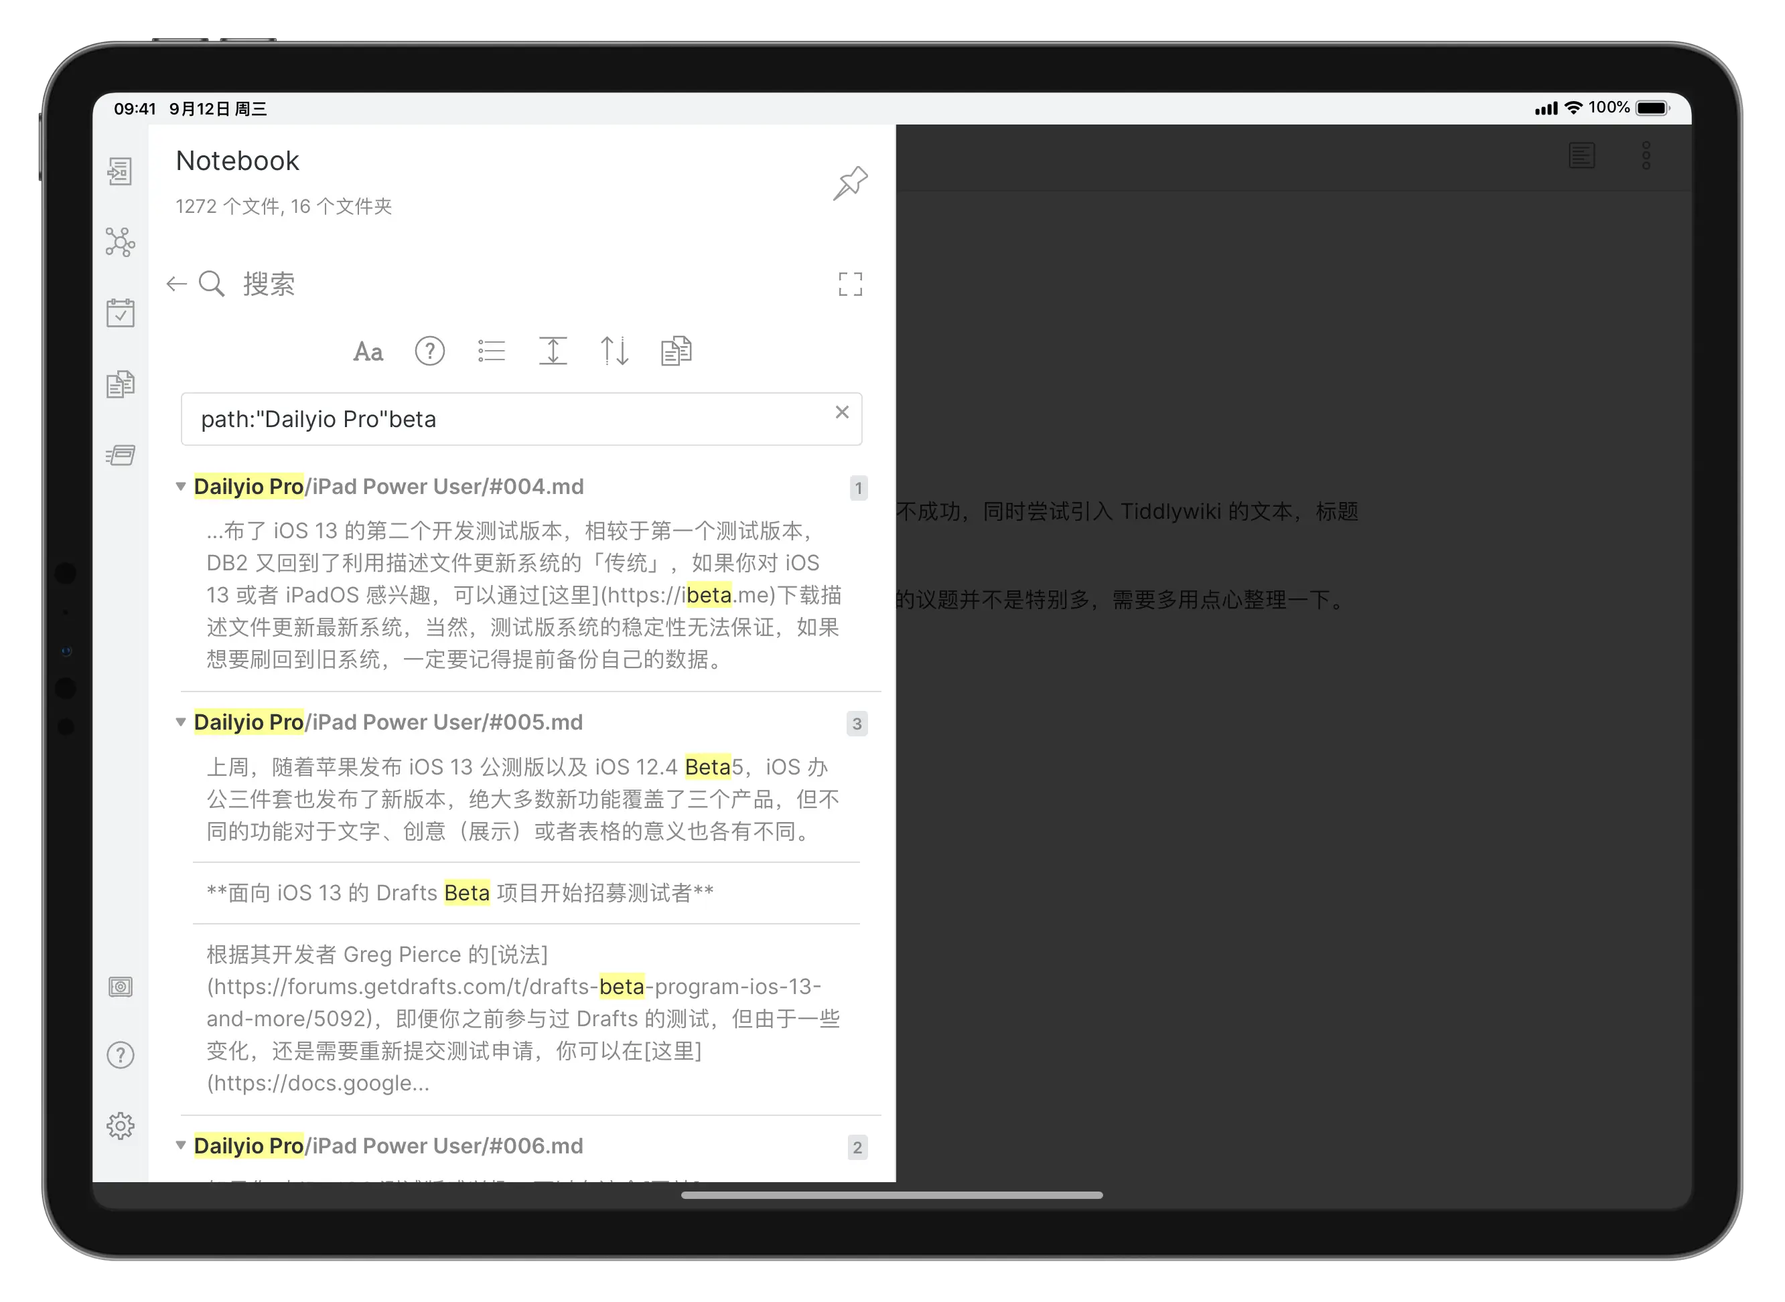1785x1302 pixels.
Task: Open file Dailyio Pro/iPad Power User/#005.md
Action: coord(388,722)
